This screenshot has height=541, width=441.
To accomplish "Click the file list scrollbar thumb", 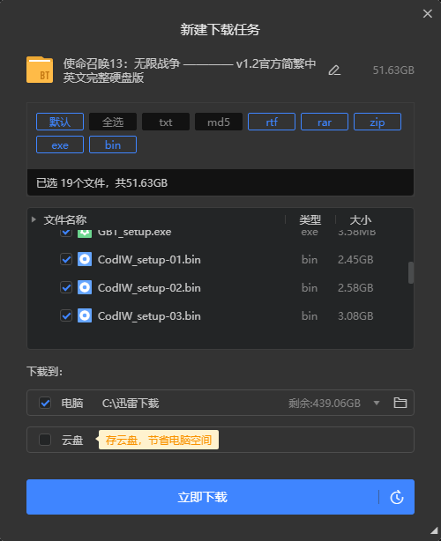I will tap(411, 272).
